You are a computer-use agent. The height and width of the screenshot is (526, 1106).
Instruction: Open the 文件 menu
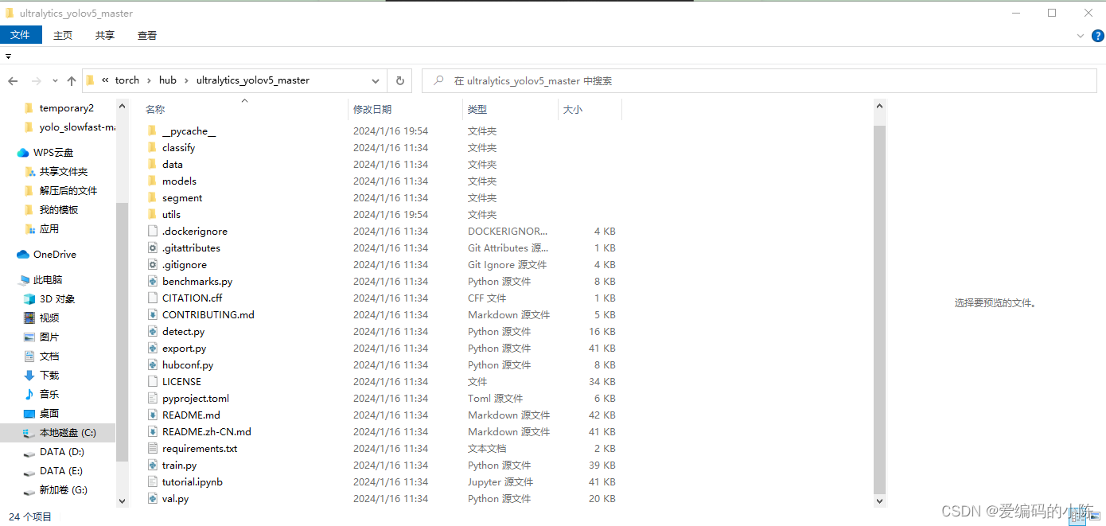click(x=21, y=35)
